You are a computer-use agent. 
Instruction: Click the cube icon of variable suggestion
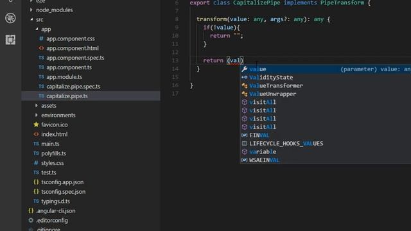tap(244, 152)
